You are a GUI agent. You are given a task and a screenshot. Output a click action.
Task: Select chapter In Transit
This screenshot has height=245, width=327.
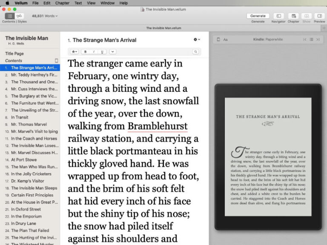pos(30,117)
